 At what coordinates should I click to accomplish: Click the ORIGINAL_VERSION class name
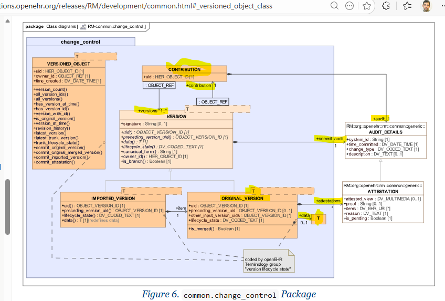pos(242,198)
